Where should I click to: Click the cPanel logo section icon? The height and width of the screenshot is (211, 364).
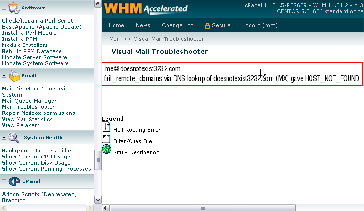tap(14, 181)
